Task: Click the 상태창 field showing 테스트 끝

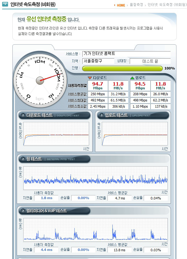Action: coord(150,61)
